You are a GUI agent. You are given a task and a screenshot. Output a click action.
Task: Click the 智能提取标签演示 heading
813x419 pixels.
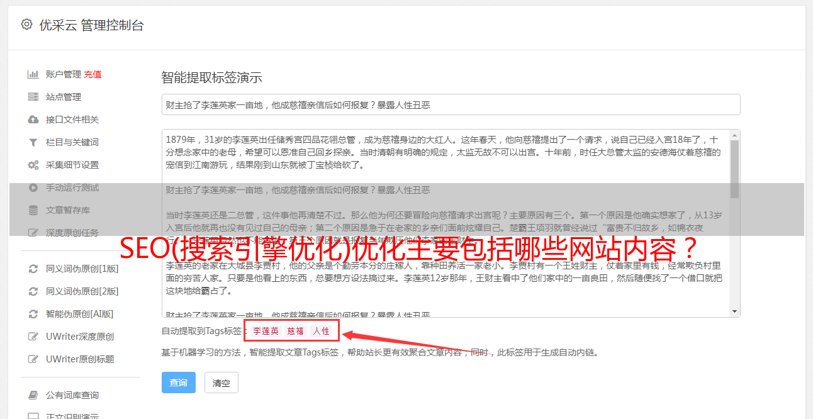(x=212, y=78)
